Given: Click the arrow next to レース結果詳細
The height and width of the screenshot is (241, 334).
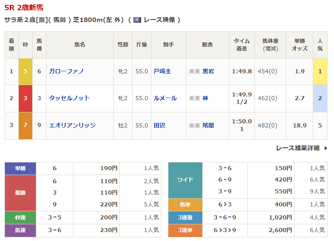Looking at the screenshot, I should 325,148.
